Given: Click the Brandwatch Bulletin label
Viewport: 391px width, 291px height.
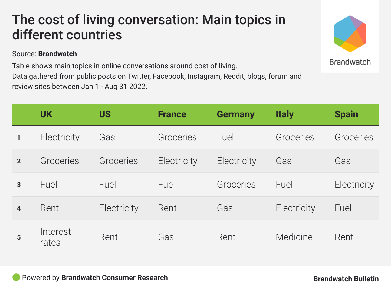Looking at the screenshot, I should pyautogui.click(x=346, y=279).
